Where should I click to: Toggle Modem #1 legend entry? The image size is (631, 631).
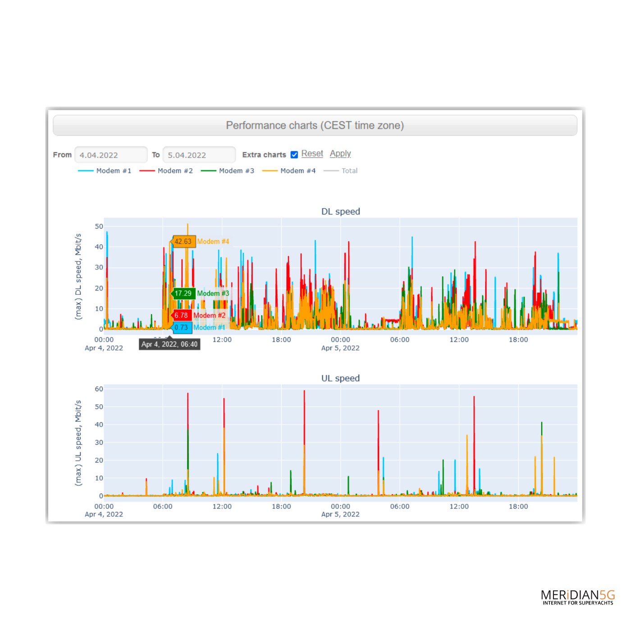tap(105, 171)
